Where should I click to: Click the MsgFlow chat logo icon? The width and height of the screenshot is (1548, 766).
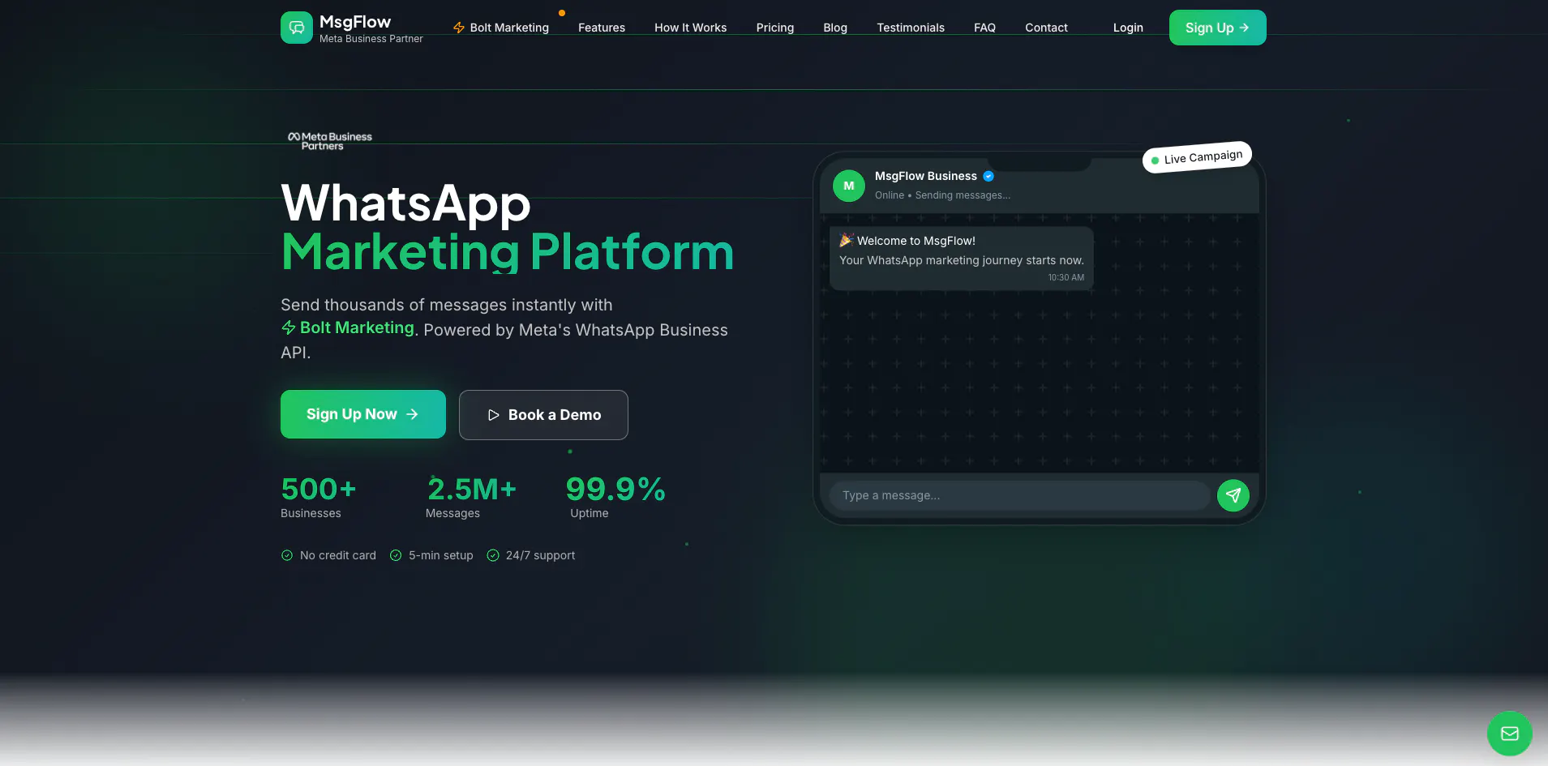coord(297,28)
